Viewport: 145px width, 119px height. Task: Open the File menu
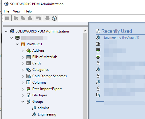coord(6,11)
